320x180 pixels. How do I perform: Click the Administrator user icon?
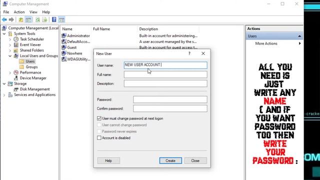click(64, 35)
